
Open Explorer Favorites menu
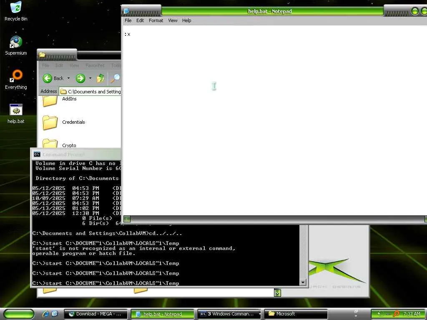pos(95,65)
